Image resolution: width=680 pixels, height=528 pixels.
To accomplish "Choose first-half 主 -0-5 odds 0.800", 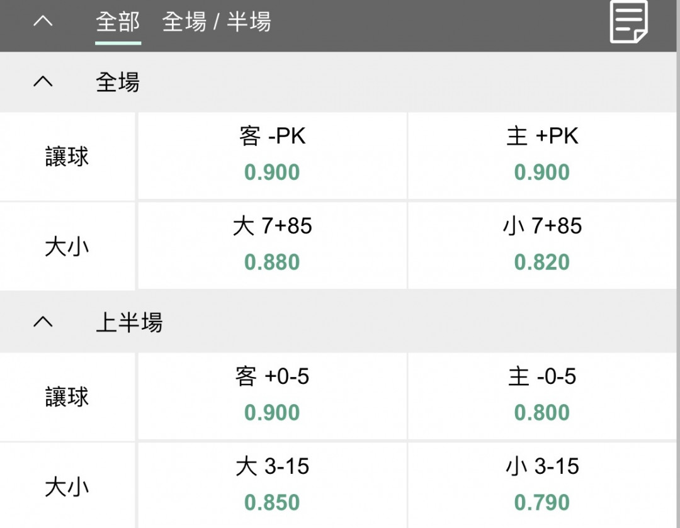I will 542,396.
